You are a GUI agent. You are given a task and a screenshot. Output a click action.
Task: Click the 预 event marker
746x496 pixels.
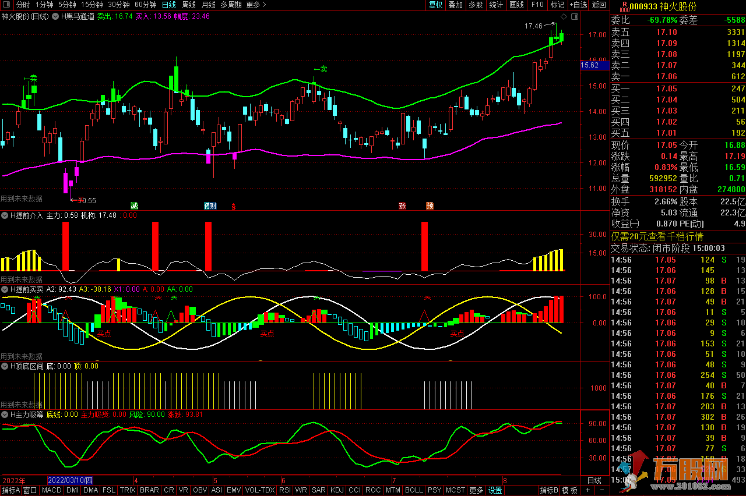(430, 206)
